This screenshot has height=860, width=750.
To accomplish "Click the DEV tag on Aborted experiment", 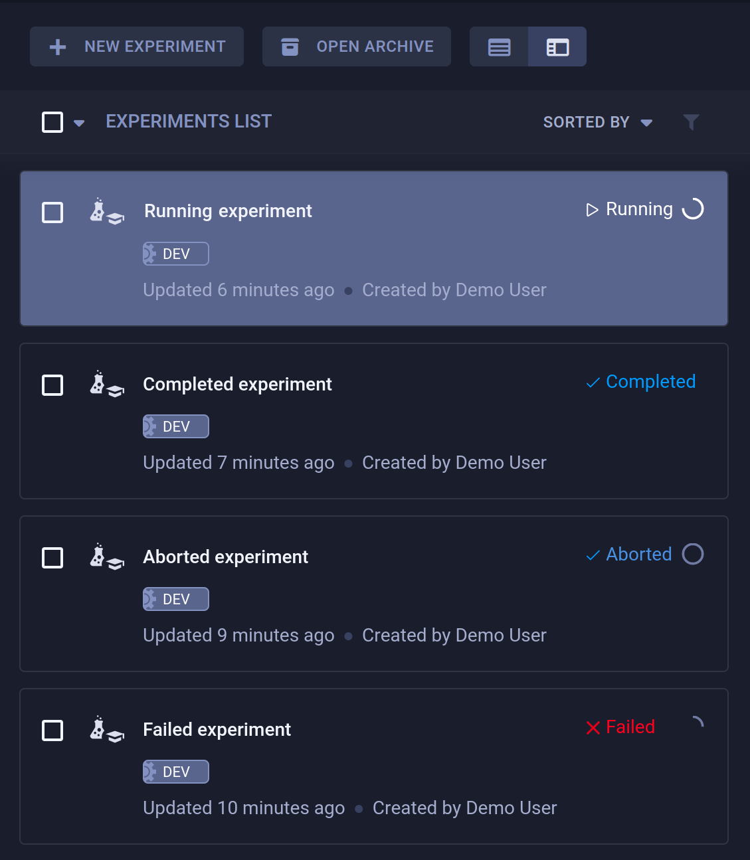I will point(175,598).
